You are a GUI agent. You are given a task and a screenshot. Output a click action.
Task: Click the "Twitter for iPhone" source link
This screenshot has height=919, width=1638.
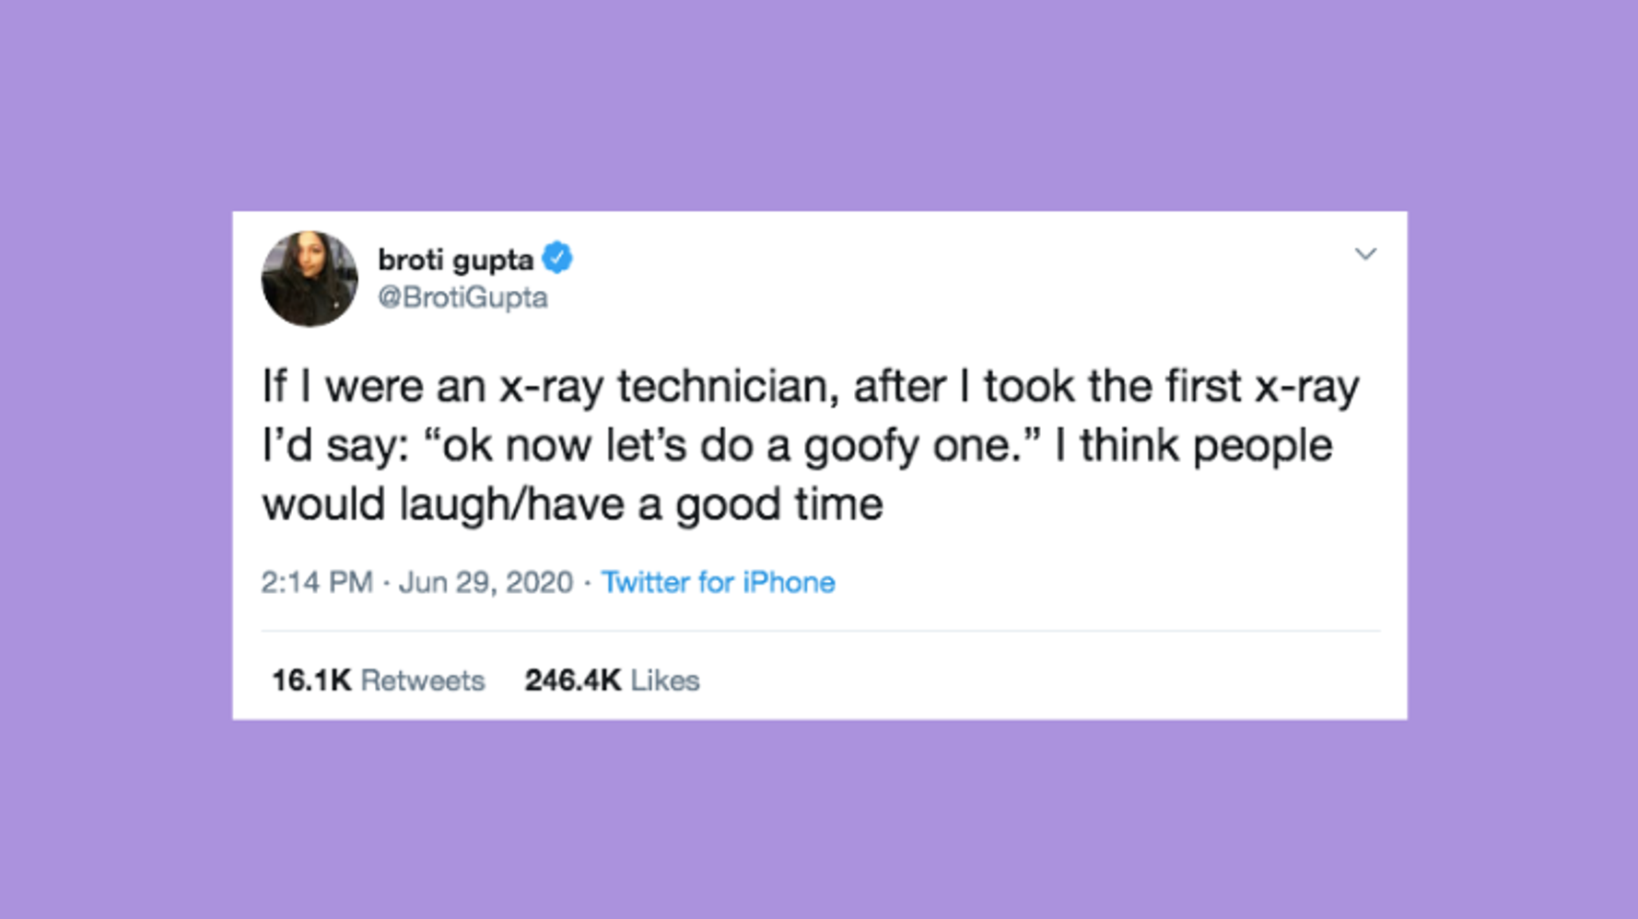click(x=717, y=582)
